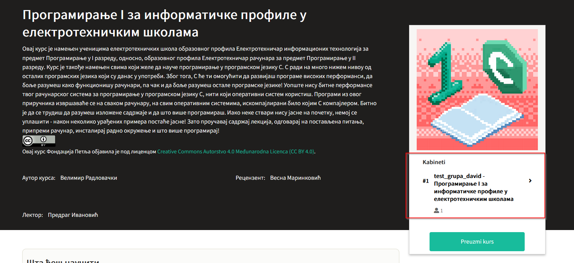Select lecturer name Предраг Ивановић
574x263 pixels.
(73, 215)
